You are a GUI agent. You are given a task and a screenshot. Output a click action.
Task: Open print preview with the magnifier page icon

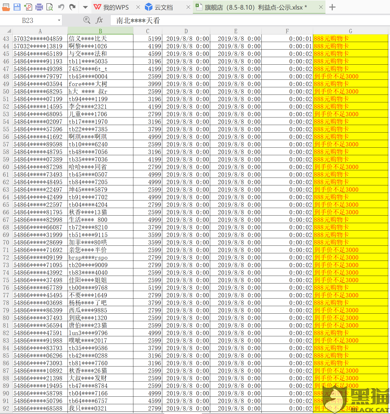(x=50, y=7)
